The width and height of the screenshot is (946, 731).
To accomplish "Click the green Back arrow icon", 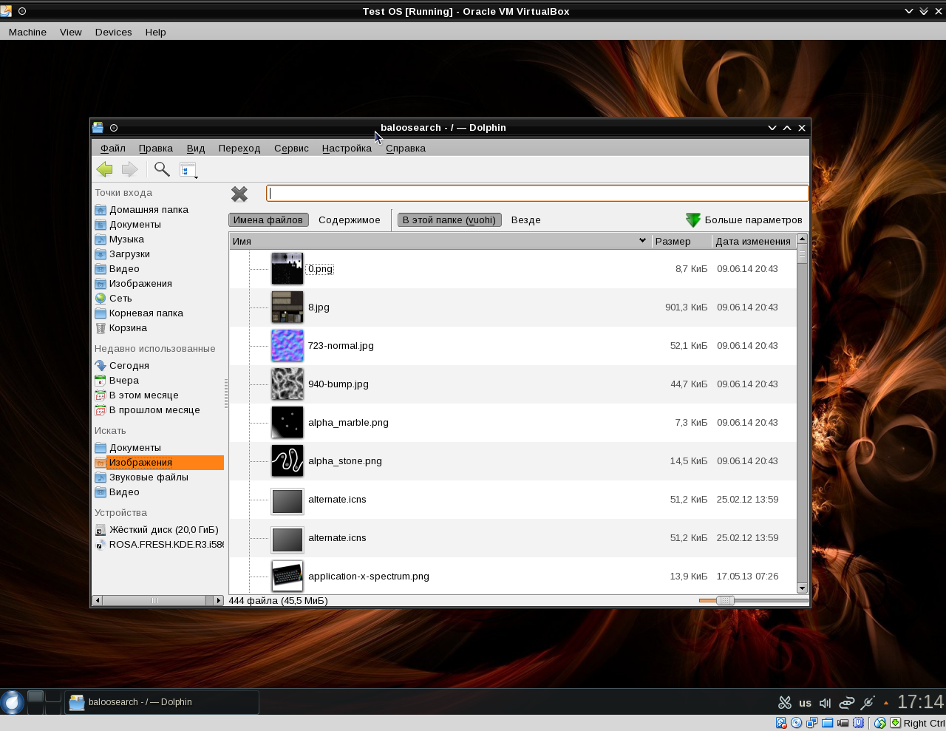I will (105, 169).
